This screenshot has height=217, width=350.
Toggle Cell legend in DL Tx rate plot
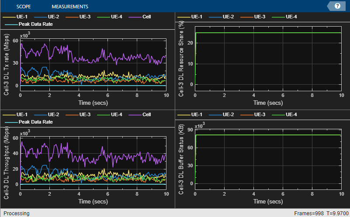click(x=140, y=17)
